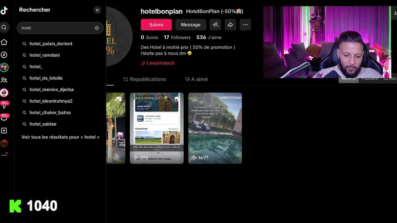Open Voir tous les résultats pour hotel
The width and height of the screenshot is (397, 223).
pos(60,137)
